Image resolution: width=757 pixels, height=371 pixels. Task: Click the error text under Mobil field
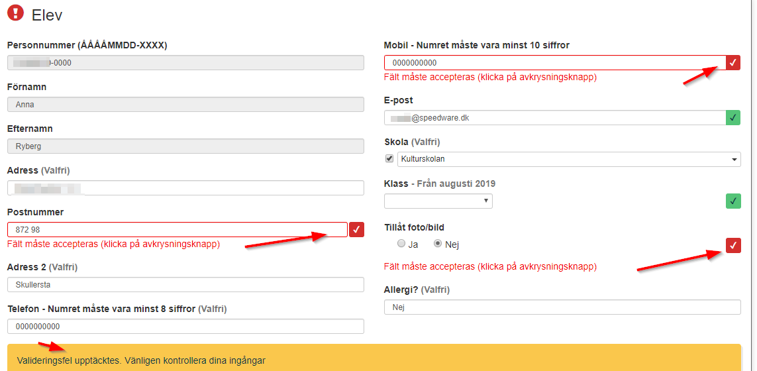point(491,78)
